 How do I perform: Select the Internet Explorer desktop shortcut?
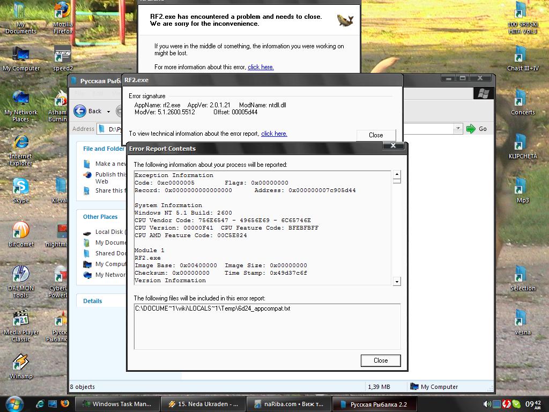pyautogui.click(x=21, y=150)
